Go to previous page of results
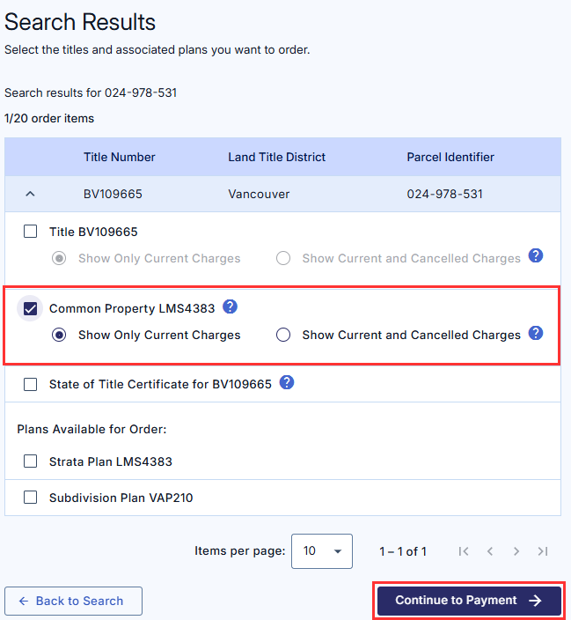Viewport: 571px width, 620px height. pyautogui.click(x=490, y=551)
